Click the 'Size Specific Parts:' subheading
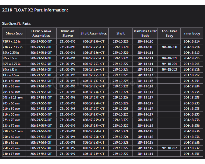This screenshot has height=164, width=205. point(16,23)
